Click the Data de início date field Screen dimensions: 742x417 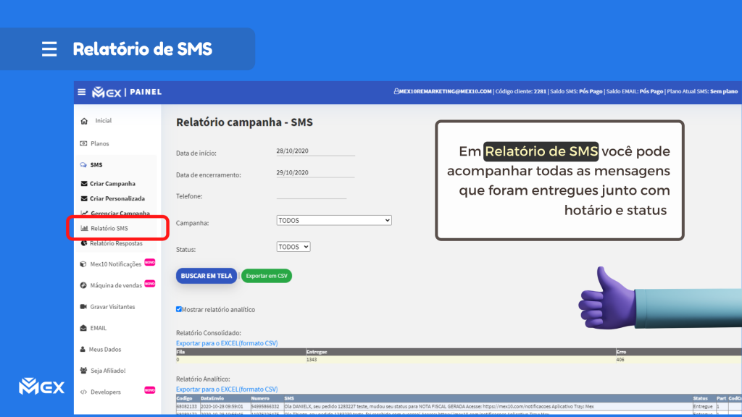[x=315, y=151]
